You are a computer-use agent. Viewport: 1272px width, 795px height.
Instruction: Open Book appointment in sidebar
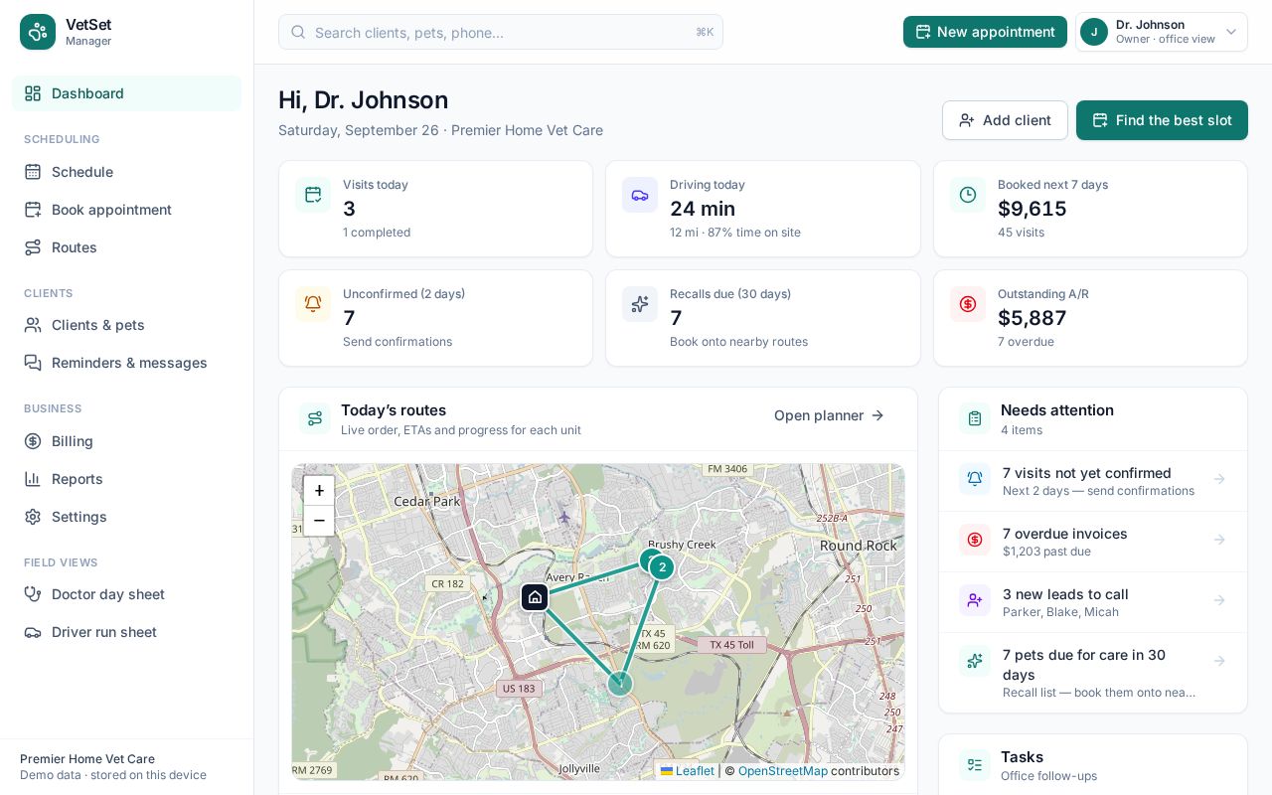(127, 210)
